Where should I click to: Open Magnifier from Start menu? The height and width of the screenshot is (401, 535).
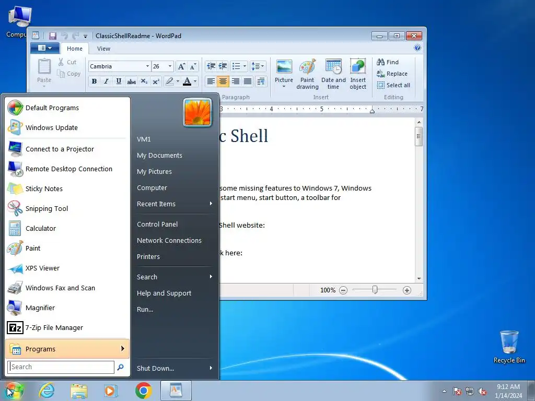[67, 308]
